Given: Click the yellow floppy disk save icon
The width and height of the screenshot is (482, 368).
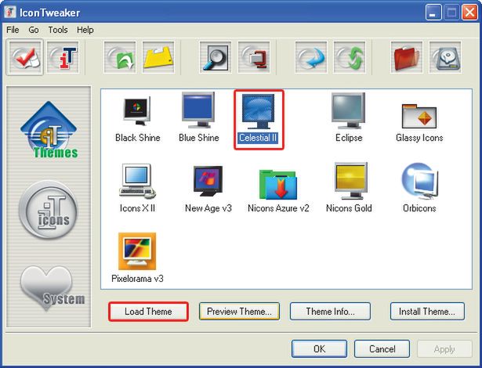Looking at the screenshot, I should tap(158, 57).
